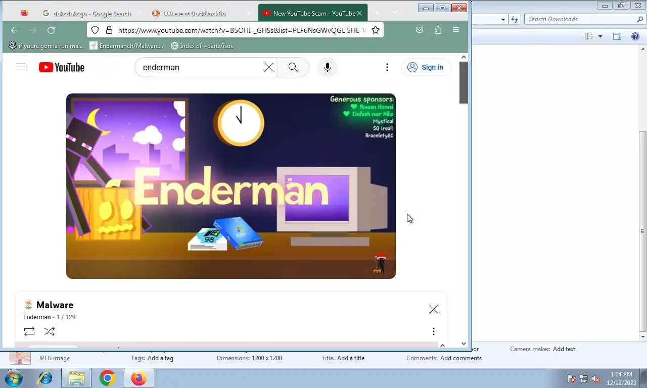Reload the YouTube page
The width and height of the screenshot is (647, 388).
[51, 30]
